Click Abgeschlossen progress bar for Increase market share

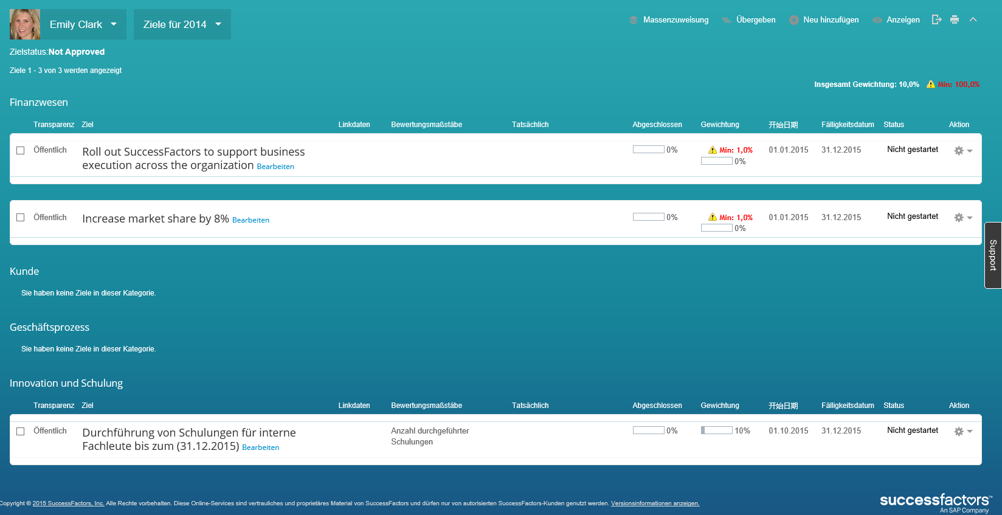click(x=648, y=216)
